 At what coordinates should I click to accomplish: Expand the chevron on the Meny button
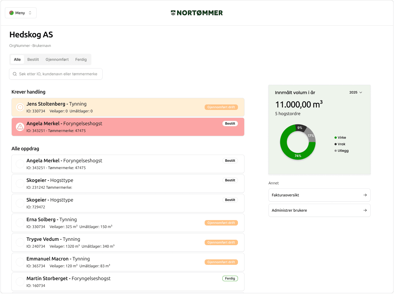(x=31, y=13)
